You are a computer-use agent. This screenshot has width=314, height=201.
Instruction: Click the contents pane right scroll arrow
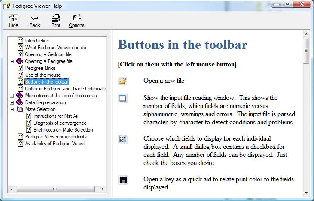coord(102,189)
